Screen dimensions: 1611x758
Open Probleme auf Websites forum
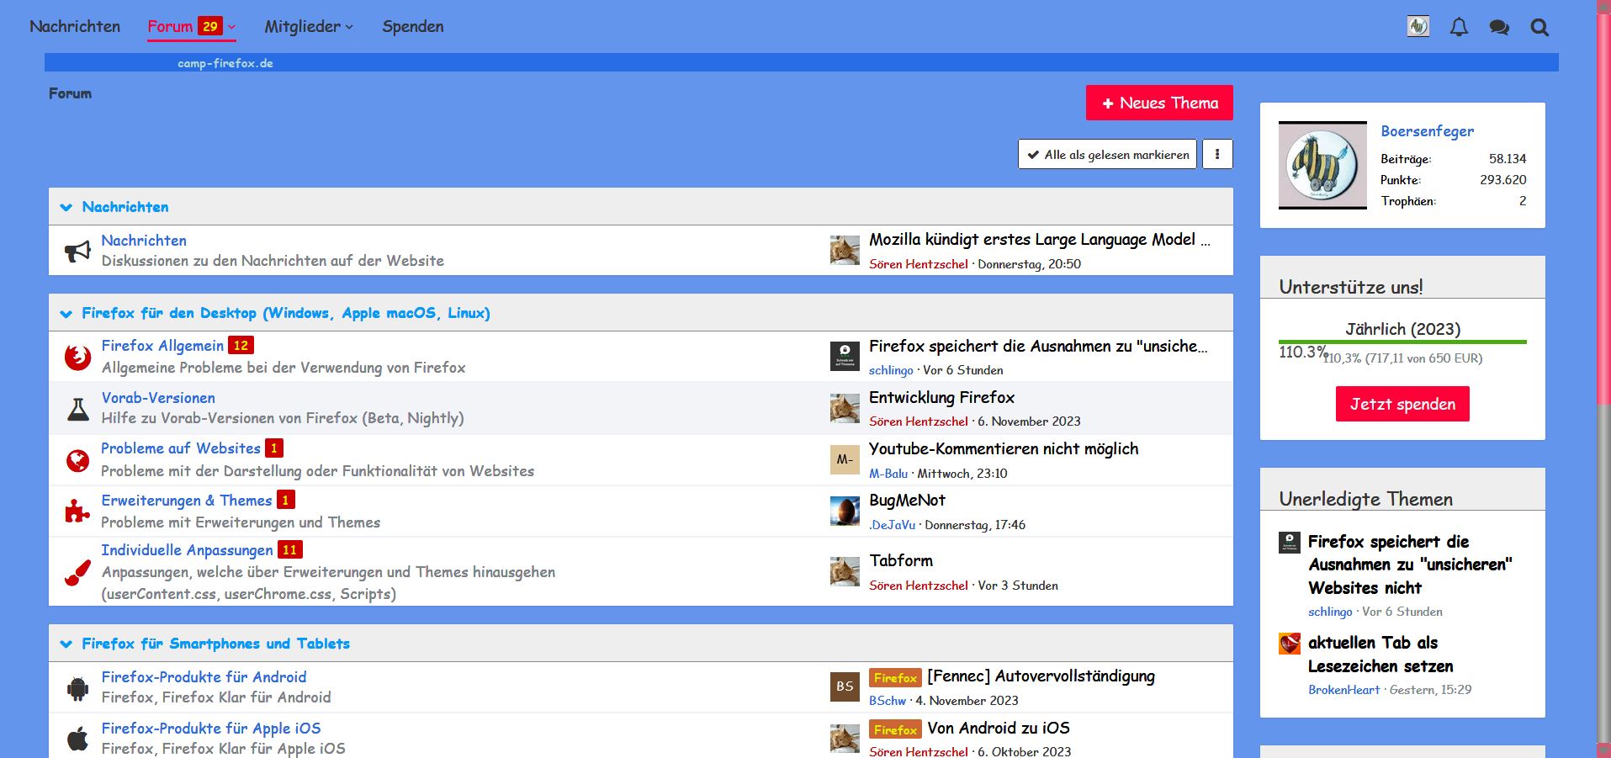[x=181, y=448]
